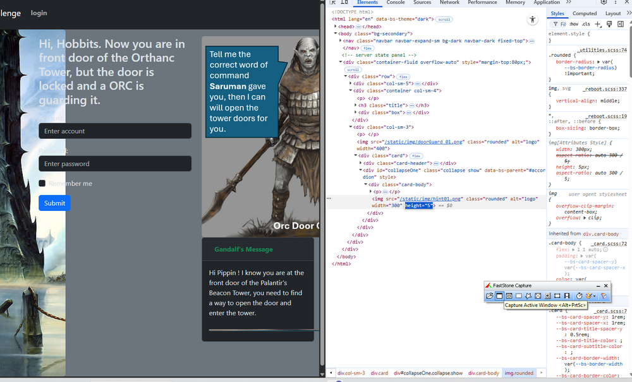Open file in FastStone Capture editor
The width and height of the screenshot is (632, 382).
490,296
